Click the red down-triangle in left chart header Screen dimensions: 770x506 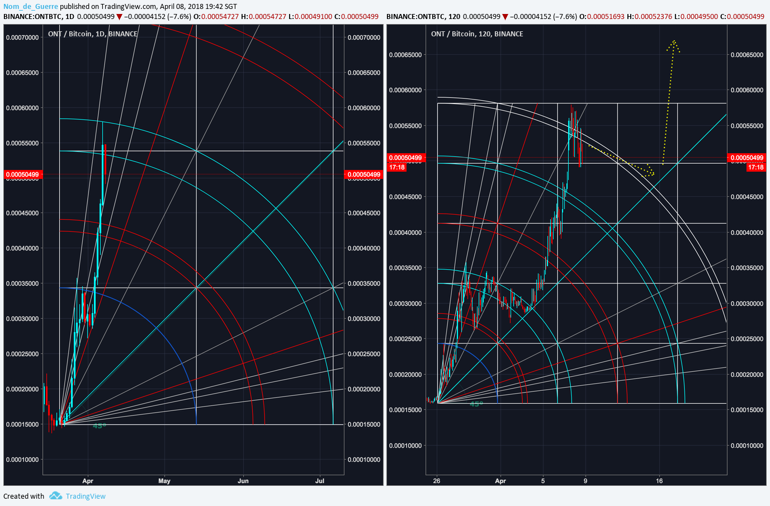[x=119, y=17]
